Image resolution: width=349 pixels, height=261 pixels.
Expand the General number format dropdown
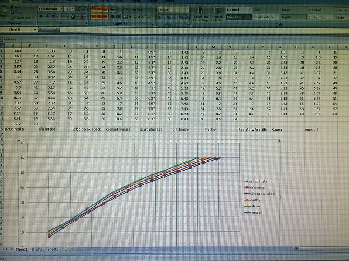(x=187, y=9)
